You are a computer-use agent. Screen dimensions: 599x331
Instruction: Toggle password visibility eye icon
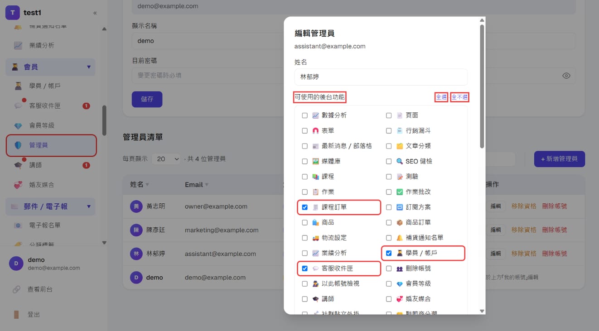(x=566, y=76)
